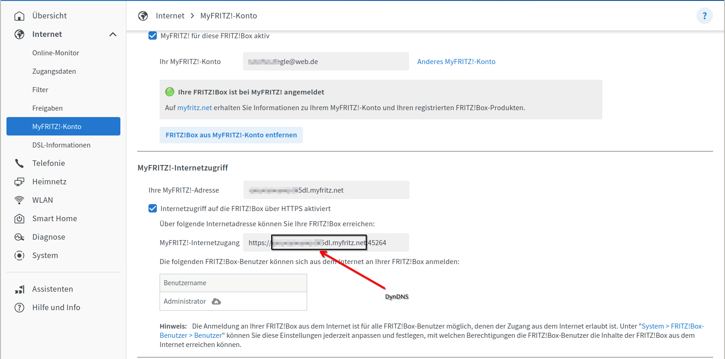Click the Assistenten wizard icon
The width and height of the screenshot is (725, 359).
coord(19,289)
